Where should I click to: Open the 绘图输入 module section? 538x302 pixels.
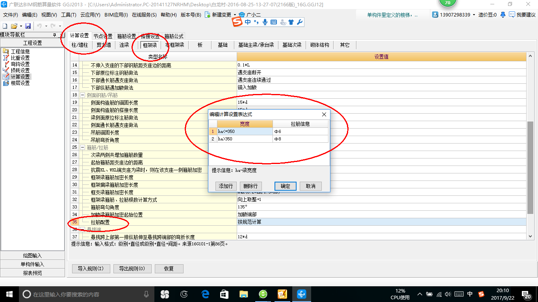32,256
